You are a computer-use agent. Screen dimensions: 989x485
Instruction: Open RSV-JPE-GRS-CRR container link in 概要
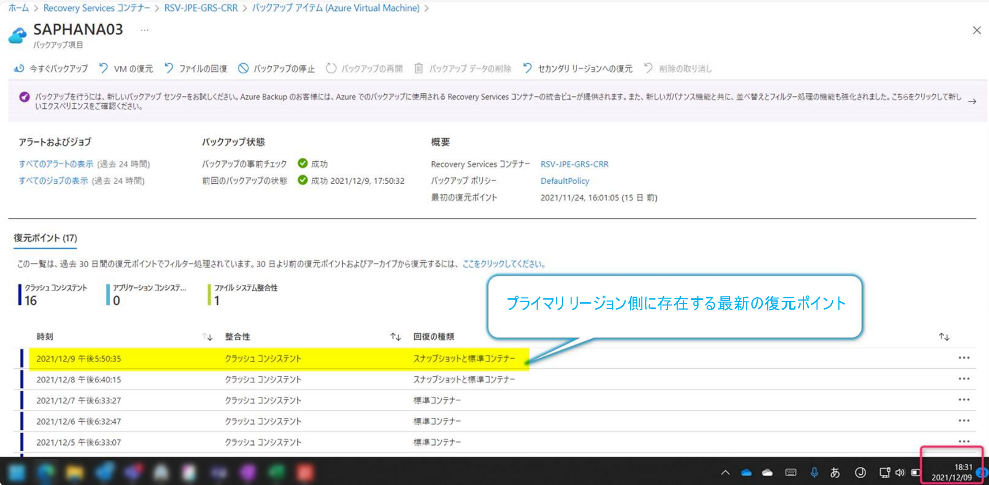coord(574,164)
